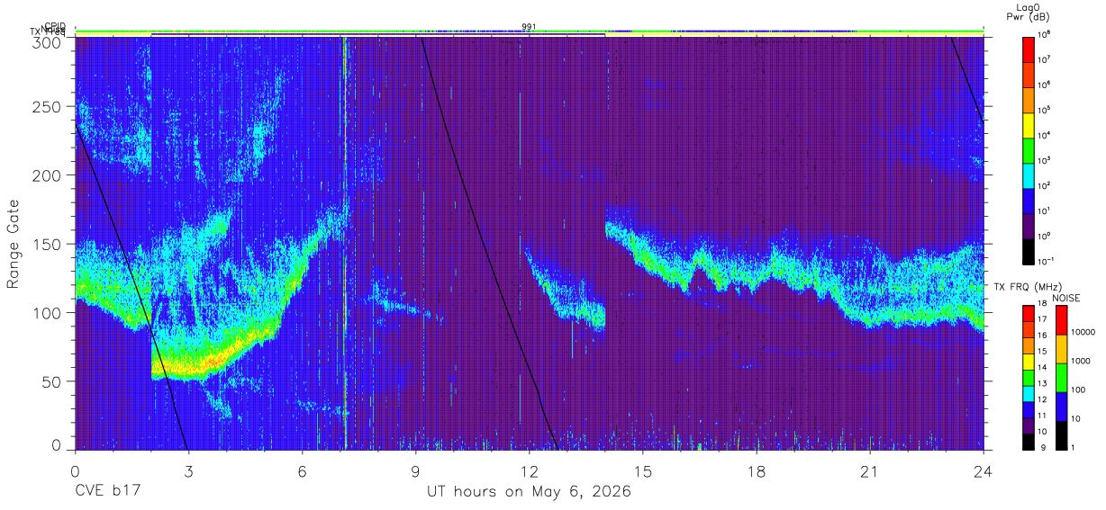Pick the orange block of the NOISE legend
Image resolution: width=1106 pixels, height=510 pixels.
coord(1061,349)
